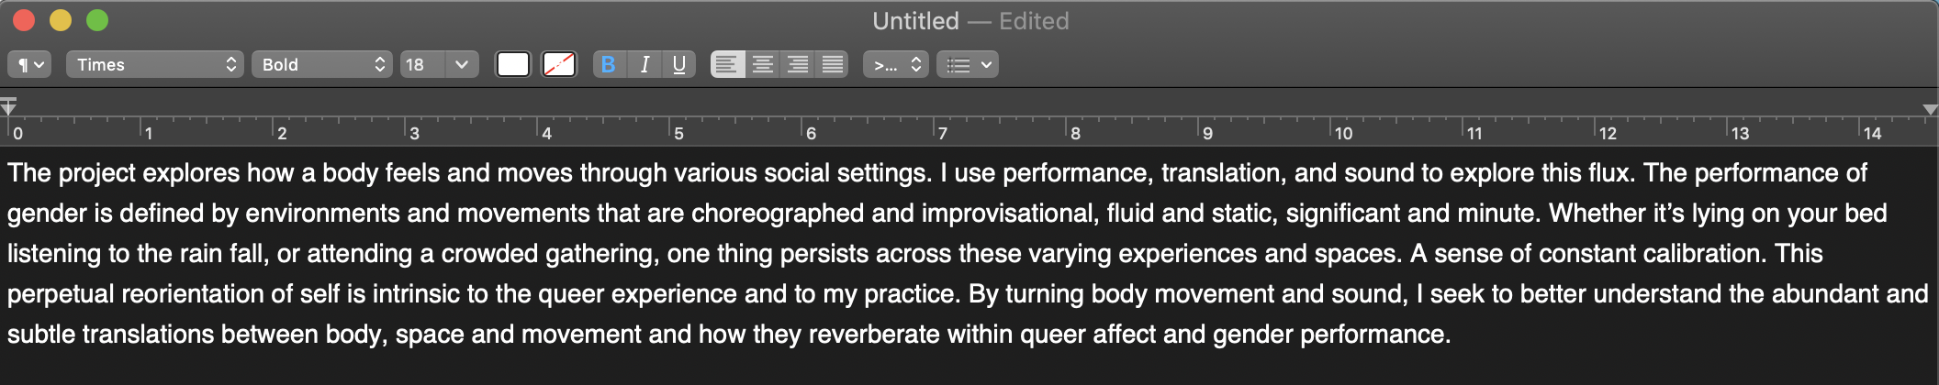Open the list bullets and numbering menu

coord(968,64)
